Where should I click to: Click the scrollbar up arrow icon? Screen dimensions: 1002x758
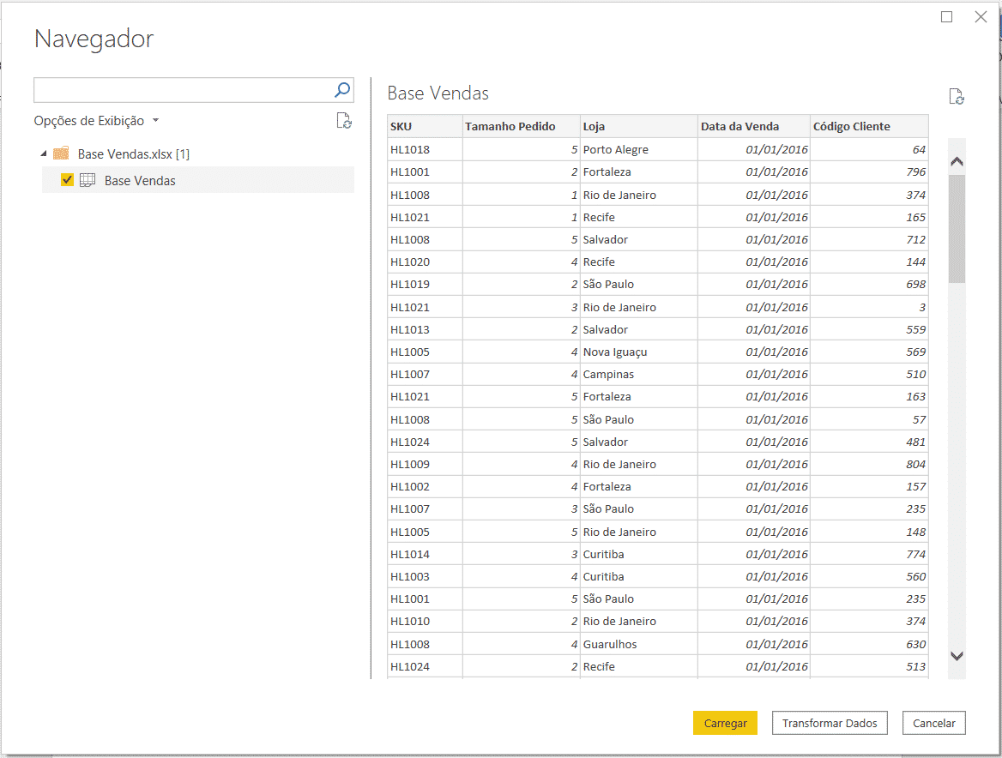coord(956,160)
